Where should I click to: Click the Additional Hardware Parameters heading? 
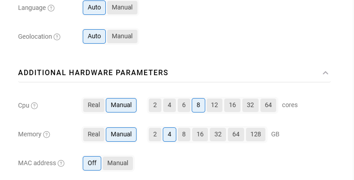93,72
